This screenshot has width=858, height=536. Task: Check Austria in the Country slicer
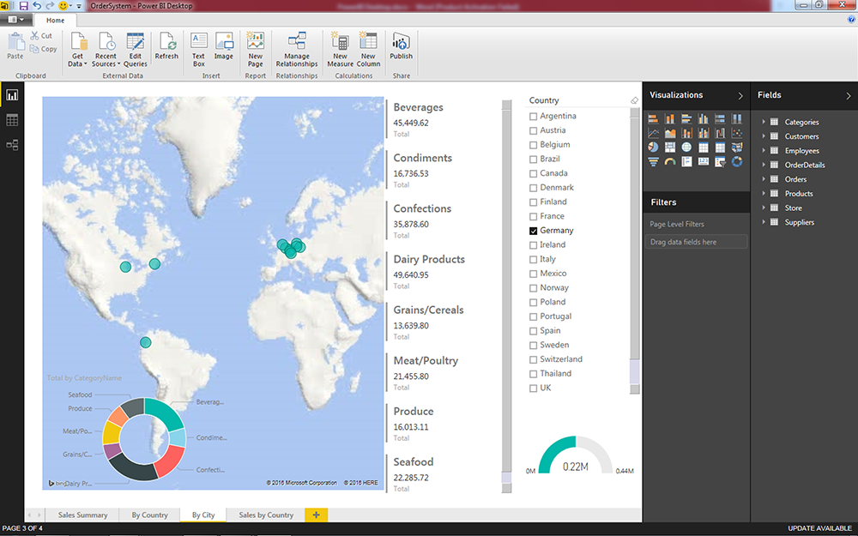pyautogui.click(x=533, y=130)
